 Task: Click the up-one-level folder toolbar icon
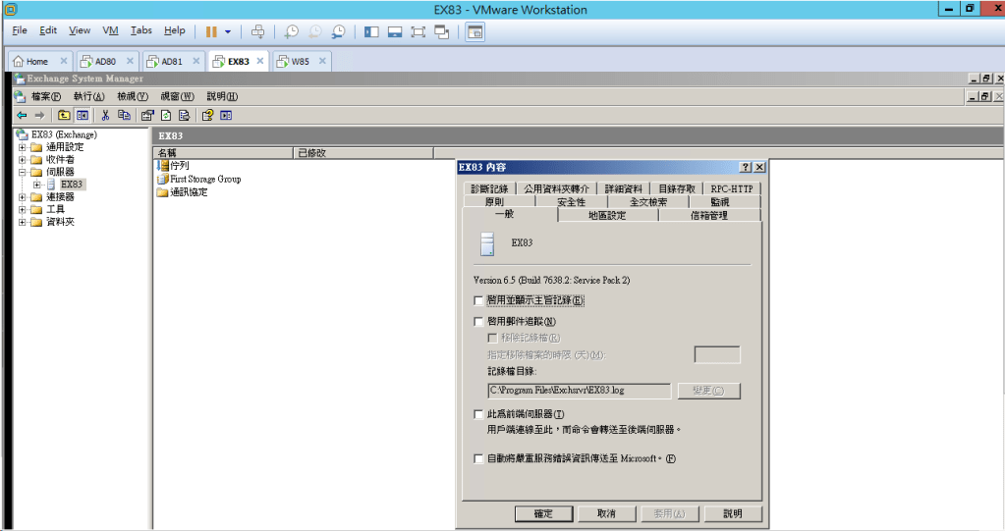coord(64,115)
